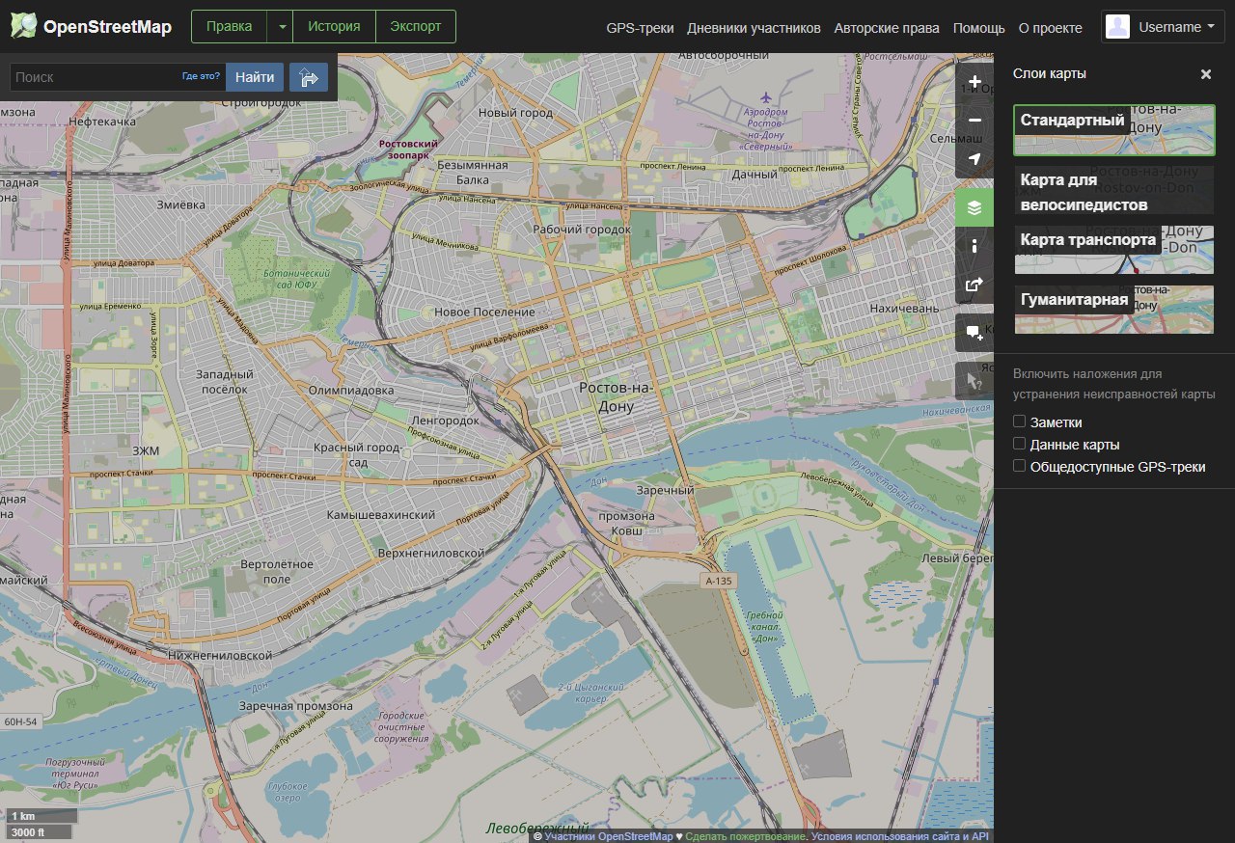1235x843 pixels.
Task: Click the Безымянная Балка map label
Action: pyautogui.click(x=472, y=172)
